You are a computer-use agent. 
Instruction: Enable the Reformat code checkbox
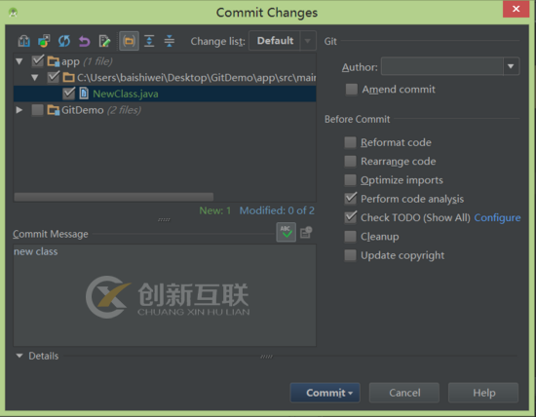350,142
